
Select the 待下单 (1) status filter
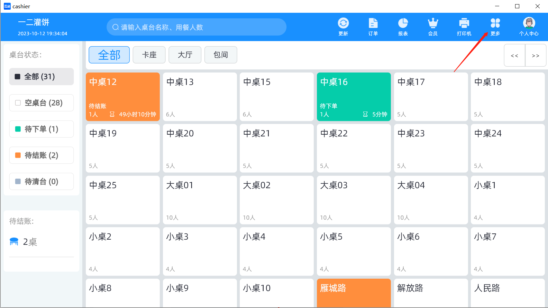tap(42, 129)
